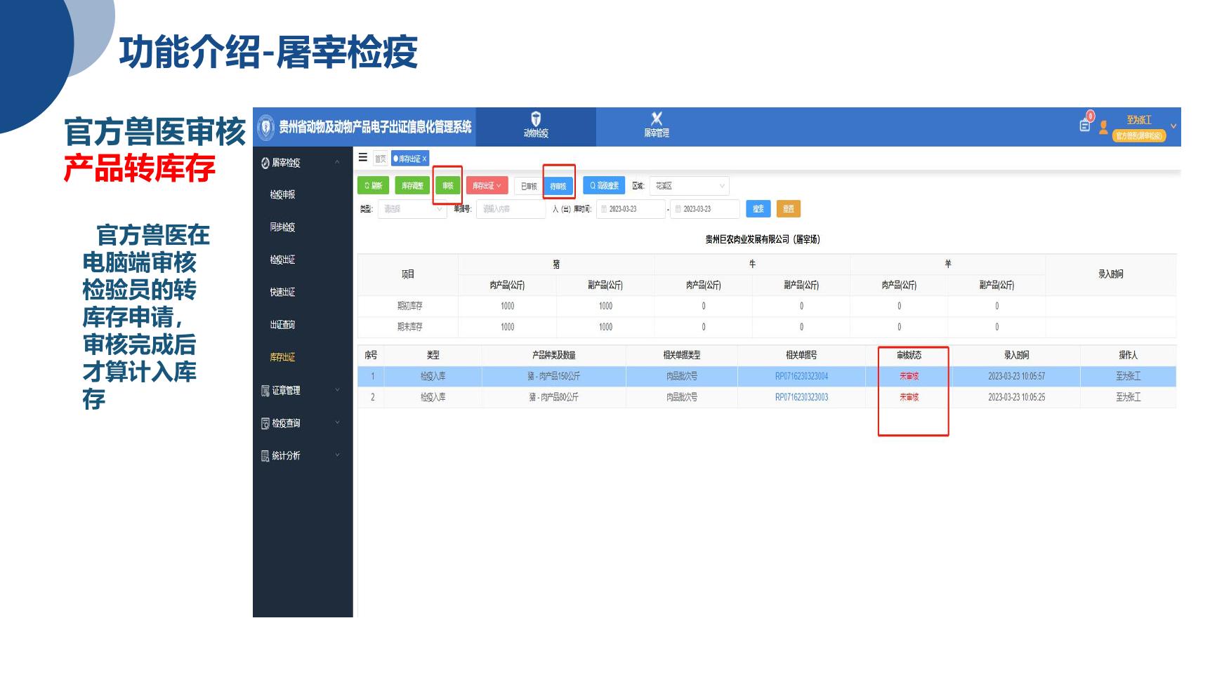Open 动物检疫 shield icon module
Image resolution: width=1217 pixels, height=684 pixels.
pos(536,124)
